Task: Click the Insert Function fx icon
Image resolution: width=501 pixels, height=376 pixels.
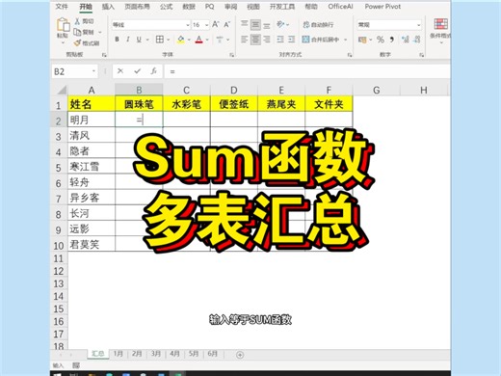Action: [154, 71]
